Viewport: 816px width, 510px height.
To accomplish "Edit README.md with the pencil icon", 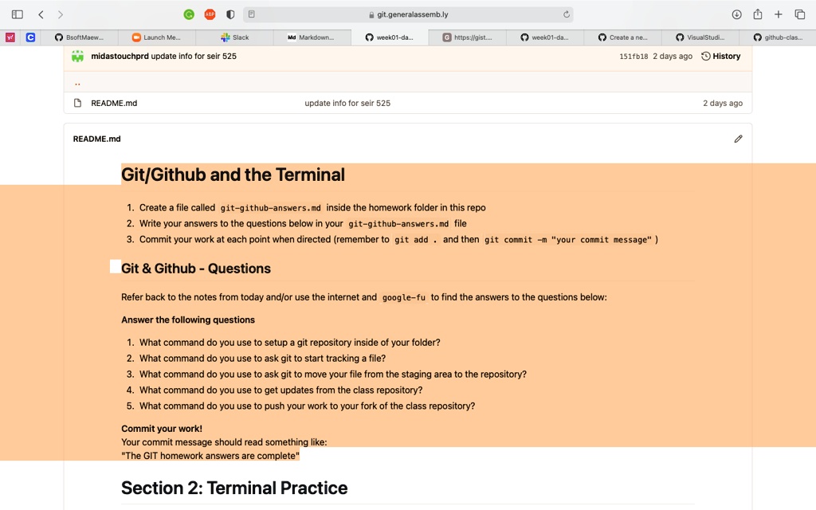I will coord(738,139).
